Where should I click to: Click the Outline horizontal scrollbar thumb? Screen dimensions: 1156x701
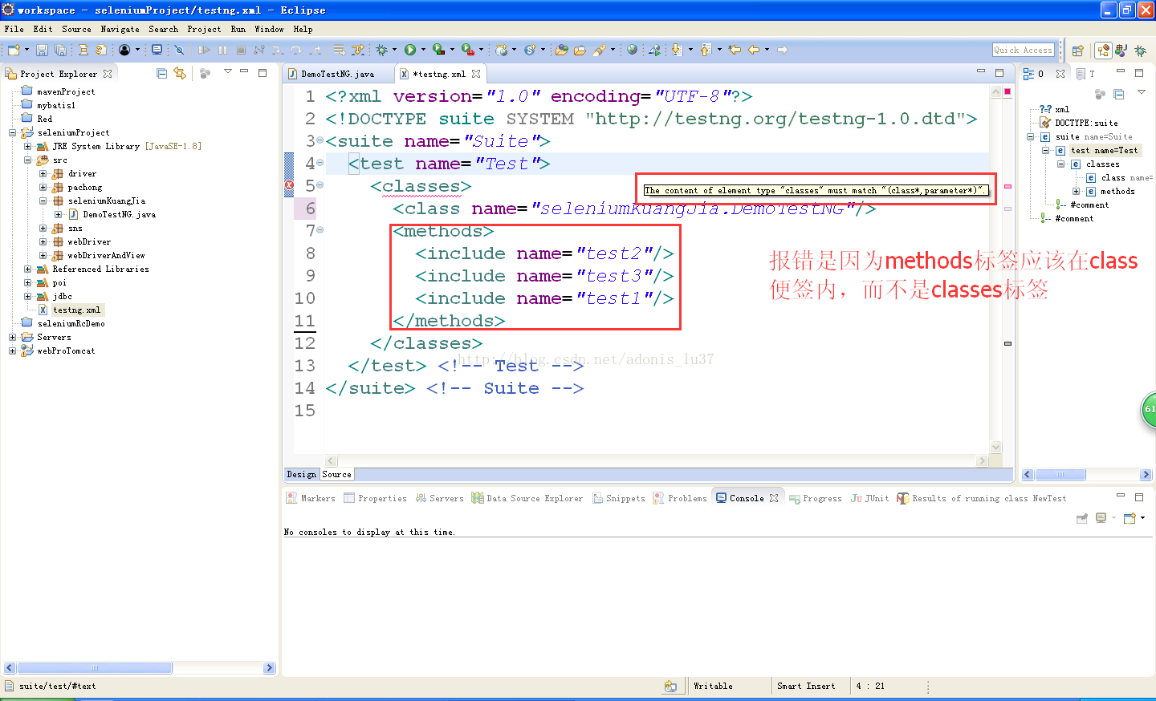point(1059,475)
